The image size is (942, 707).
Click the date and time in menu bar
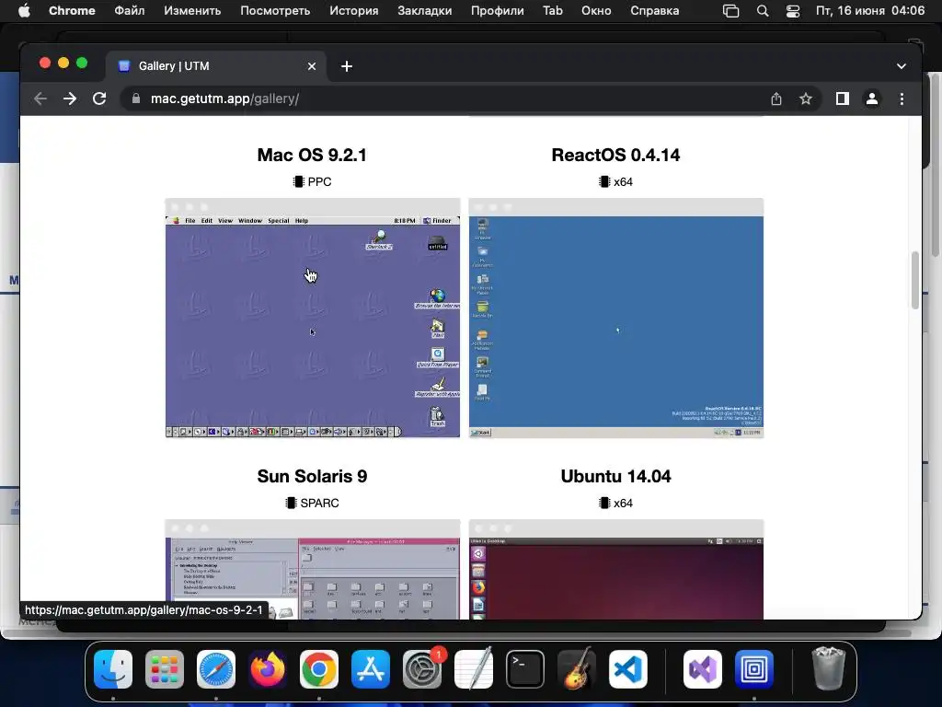(870, 11)
